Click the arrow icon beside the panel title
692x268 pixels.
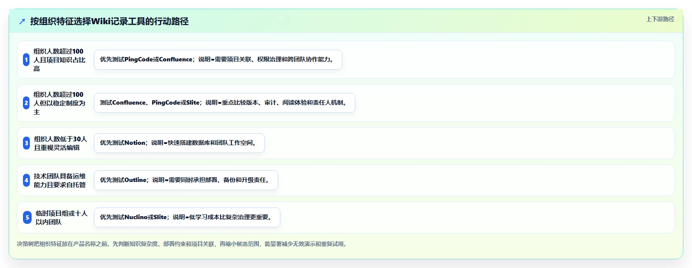click(22, 21)
